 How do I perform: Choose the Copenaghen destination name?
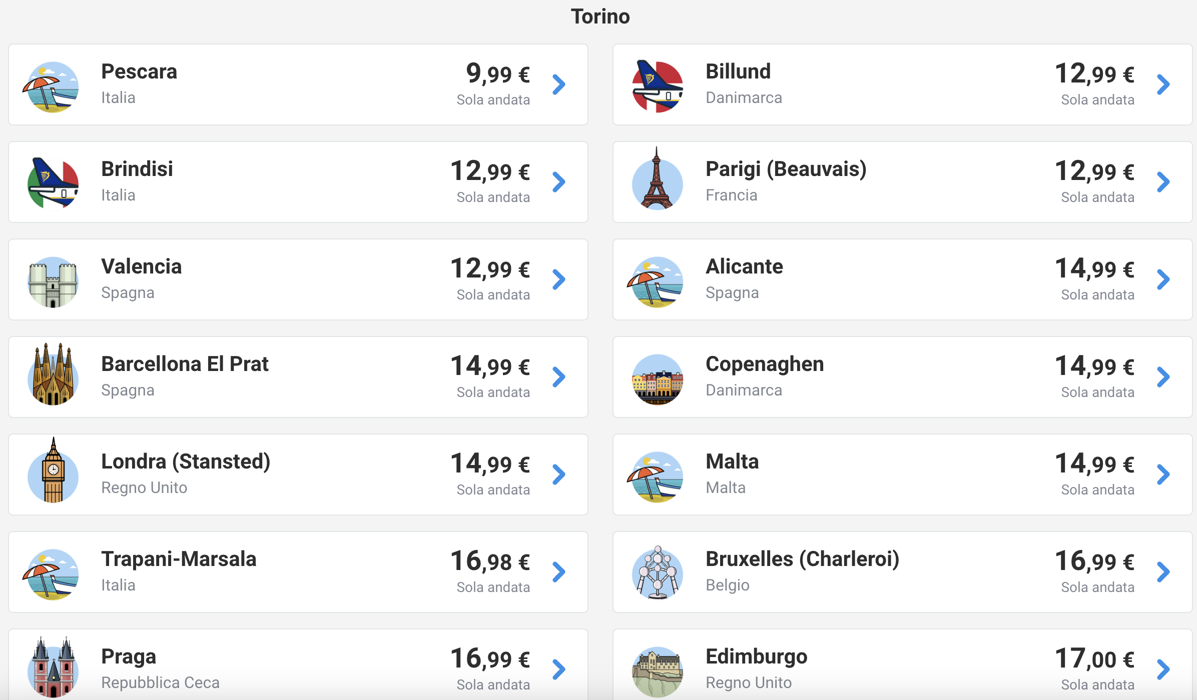click(765, 364)
